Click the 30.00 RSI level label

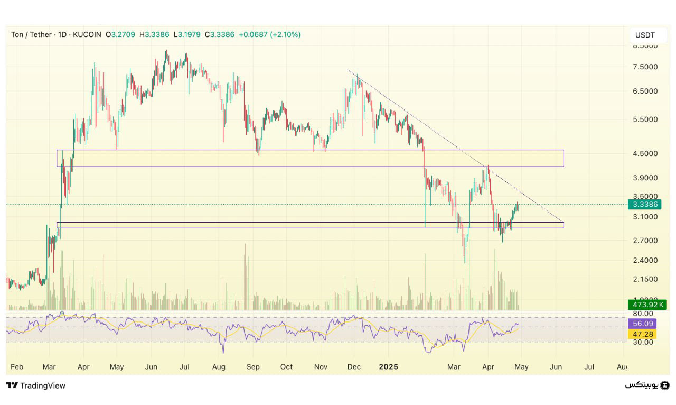[642, 342]
